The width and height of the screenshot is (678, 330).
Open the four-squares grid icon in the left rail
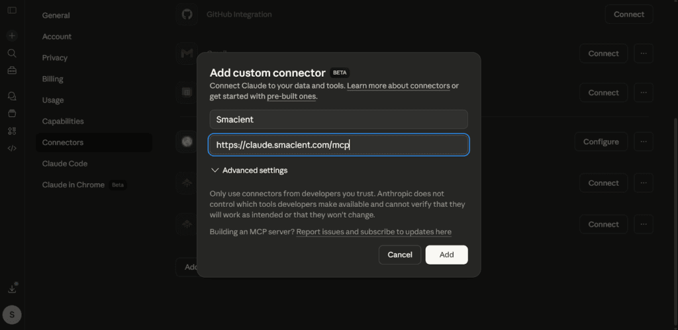(x=12, y=131)
